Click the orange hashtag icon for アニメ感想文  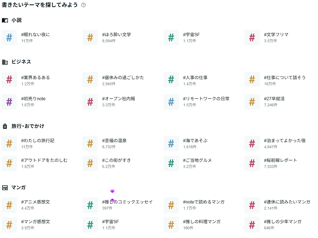[9, 205]
